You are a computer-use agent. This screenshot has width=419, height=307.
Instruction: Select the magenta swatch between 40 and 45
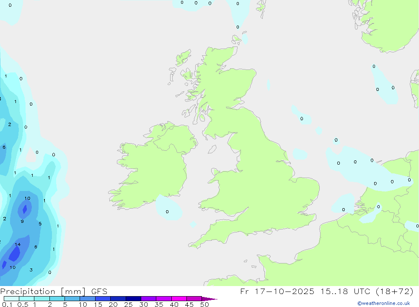tap(179, 299)
